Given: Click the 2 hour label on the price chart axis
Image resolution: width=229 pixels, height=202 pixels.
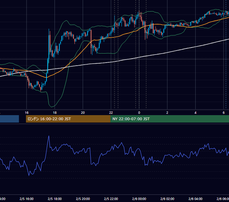Looking at the screenshot, I should point(167,113).
